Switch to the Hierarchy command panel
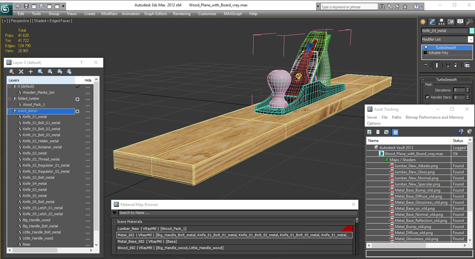The image size is (475, 259). pos(442,22)
